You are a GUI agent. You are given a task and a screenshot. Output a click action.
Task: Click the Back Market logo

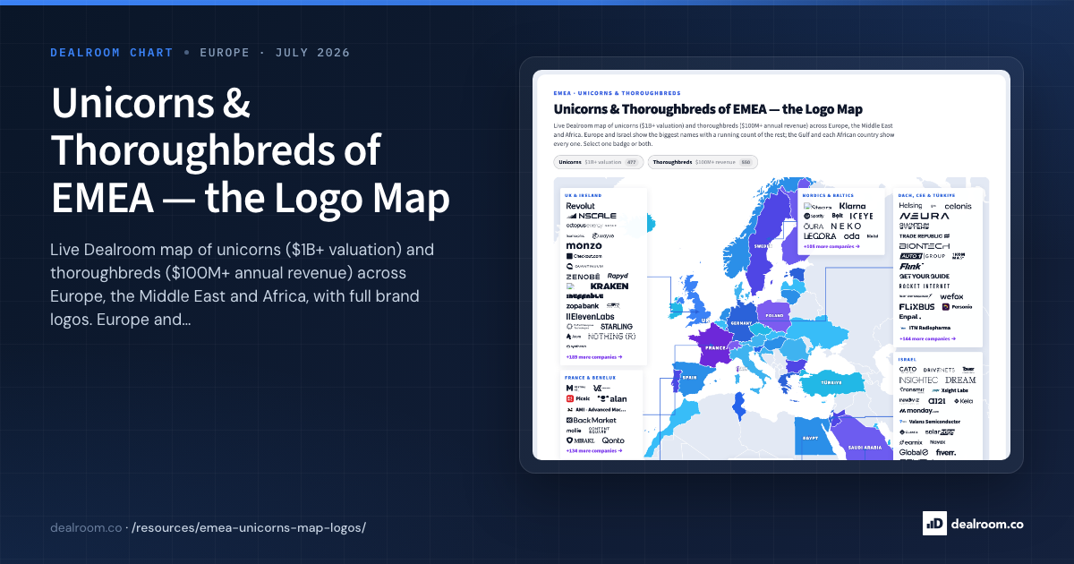tap(592, 420)
